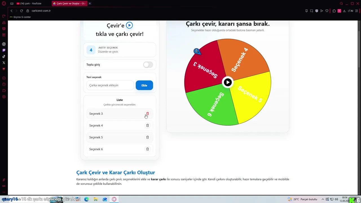Click the blue wheel pointer marker
The image size is (361, 203).
(x=197, y=52)
